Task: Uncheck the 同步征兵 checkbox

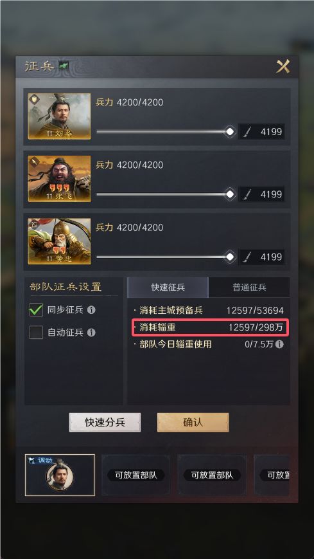Action: coord(36,310)
